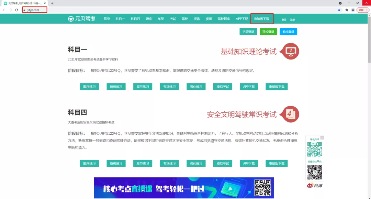Open the Chrome extensions puzzle icon
This screenshot has height=199, width=371.
(x=347, y=10)
